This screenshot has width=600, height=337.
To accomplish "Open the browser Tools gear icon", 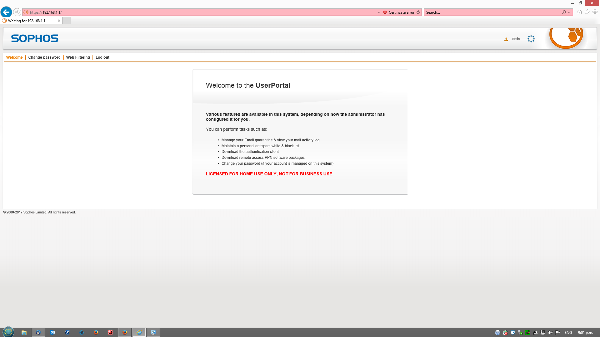I will pyautogui.click(x=595, y=12).
